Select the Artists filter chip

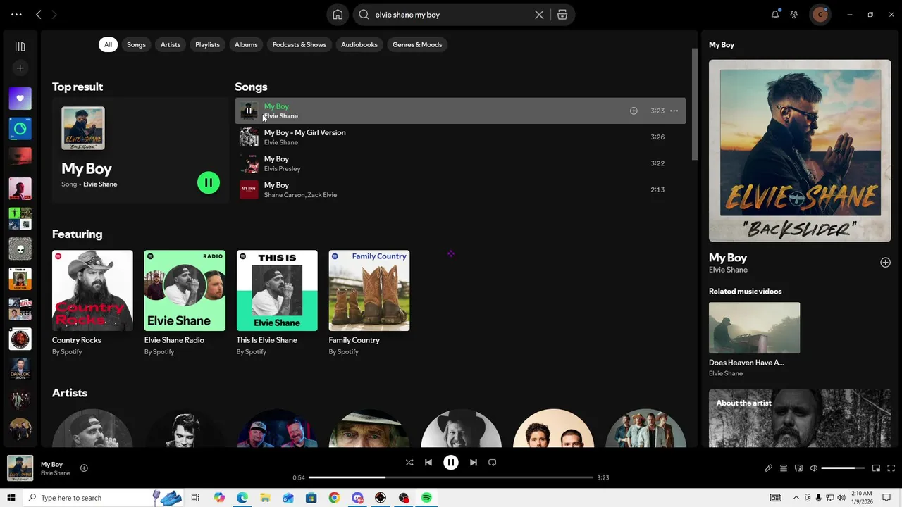171,44
